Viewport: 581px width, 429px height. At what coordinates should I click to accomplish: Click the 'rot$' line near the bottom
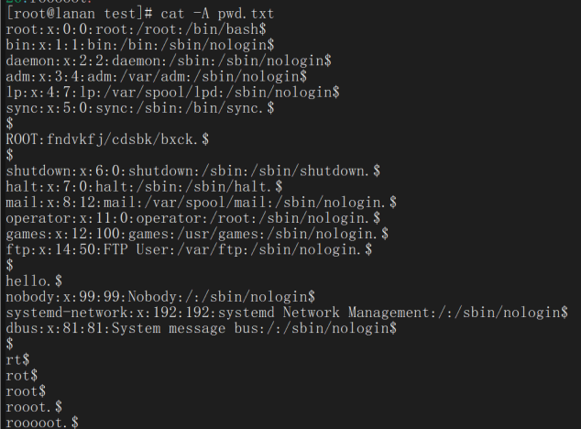click(x=22, y=376)
